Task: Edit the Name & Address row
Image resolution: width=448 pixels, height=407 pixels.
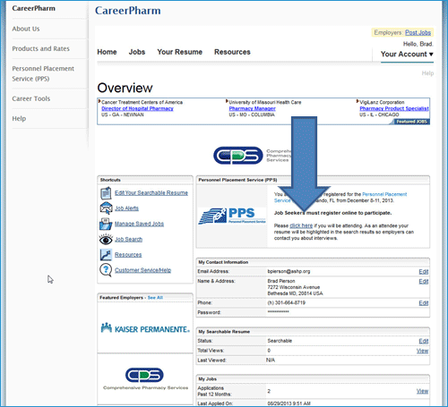Action: [424, 282]
